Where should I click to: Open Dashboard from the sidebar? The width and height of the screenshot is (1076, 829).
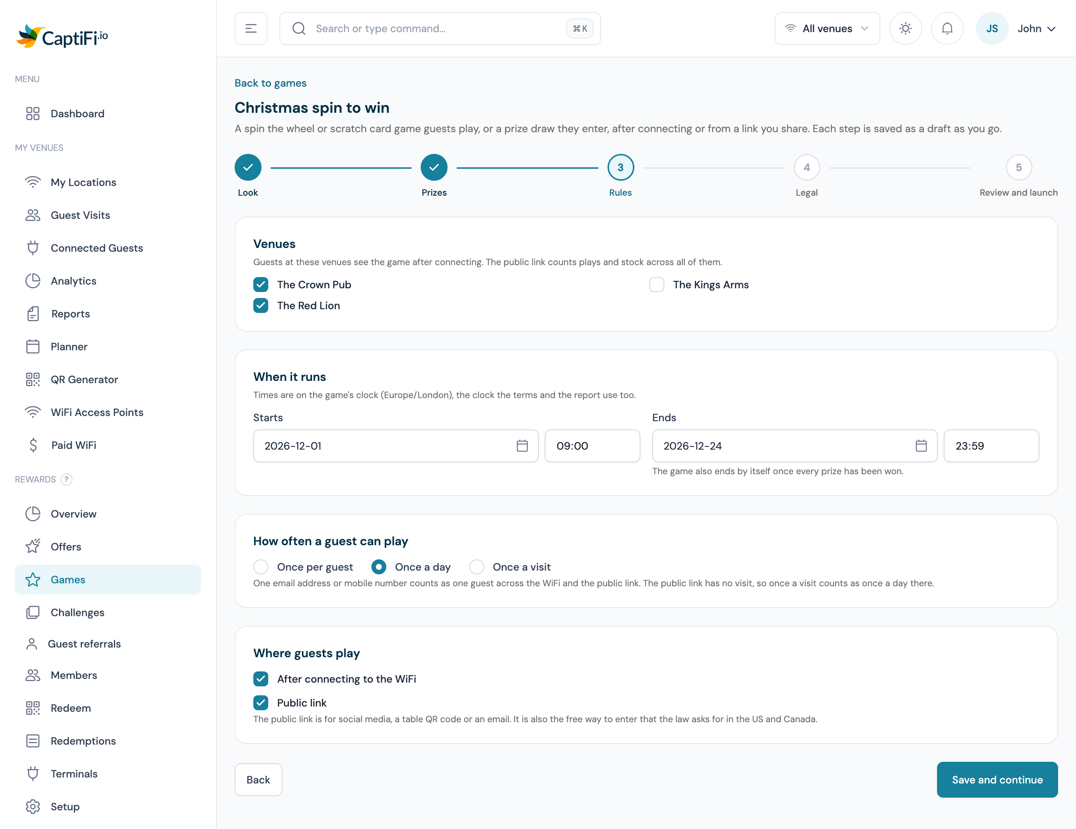pyautogui.click(x=108, y=113)
